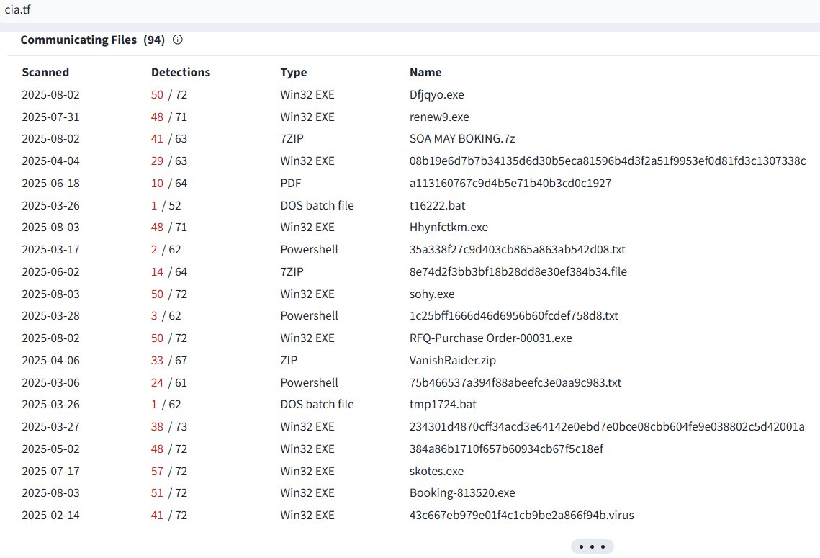Open the t16222.bat file entry

(437, 205)
